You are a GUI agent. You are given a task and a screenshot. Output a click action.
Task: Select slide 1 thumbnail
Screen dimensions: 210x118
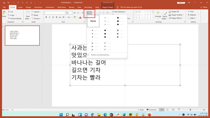(22, 36)
